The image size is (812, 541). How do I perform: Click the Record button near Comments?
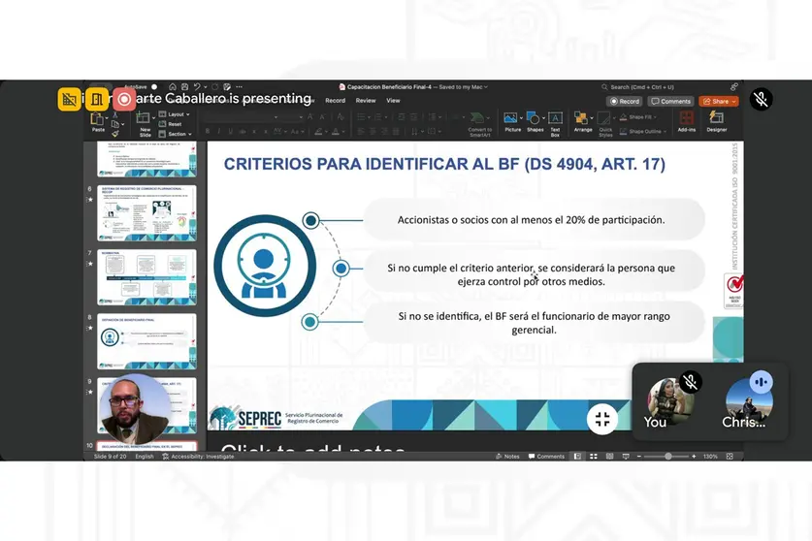click(625, 102)
